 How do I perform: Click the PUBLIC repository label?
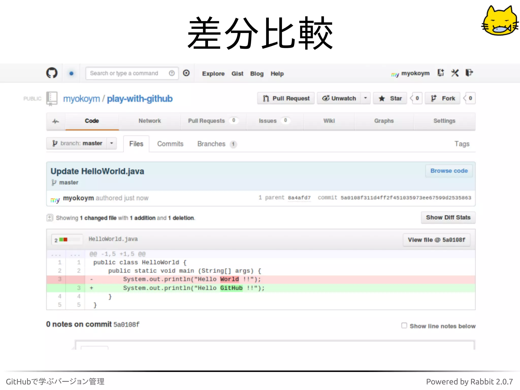click(x=32, y=99)
